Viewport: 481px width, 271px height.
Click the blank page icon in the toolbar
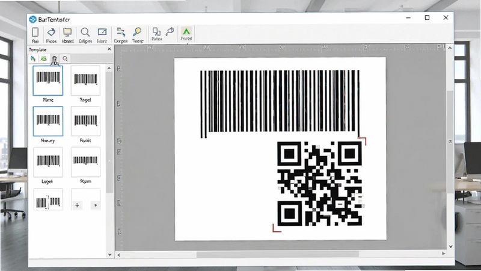[x=35, y=33]
